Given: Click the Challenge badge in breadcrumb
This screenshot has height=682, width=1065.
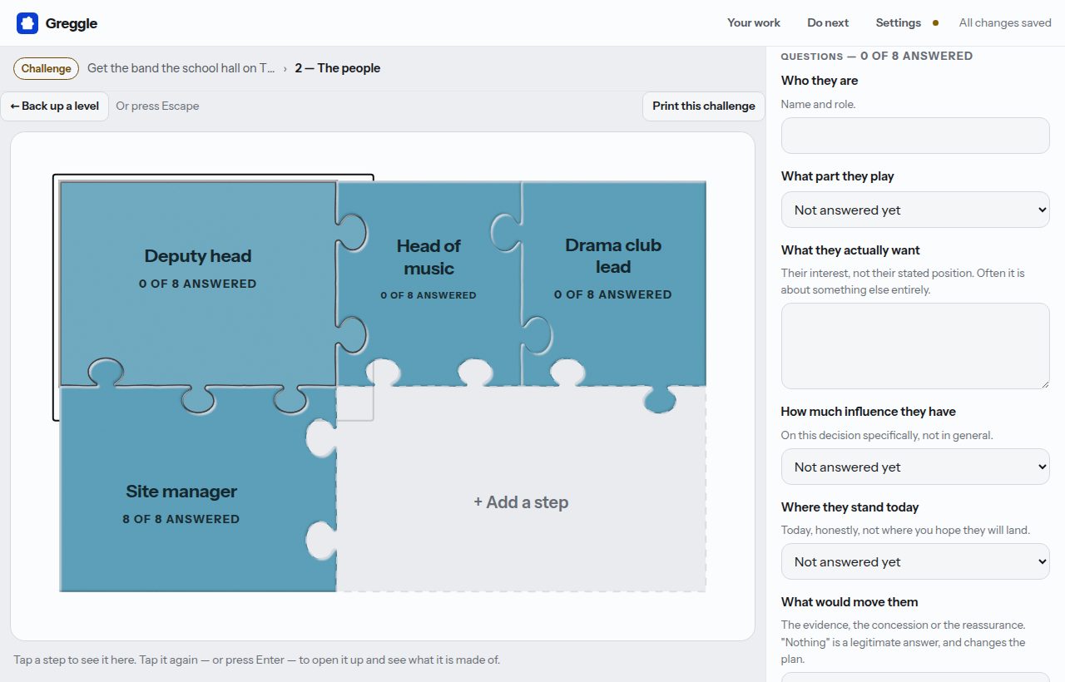Looking at the screenshot, I should pos(47,68).
